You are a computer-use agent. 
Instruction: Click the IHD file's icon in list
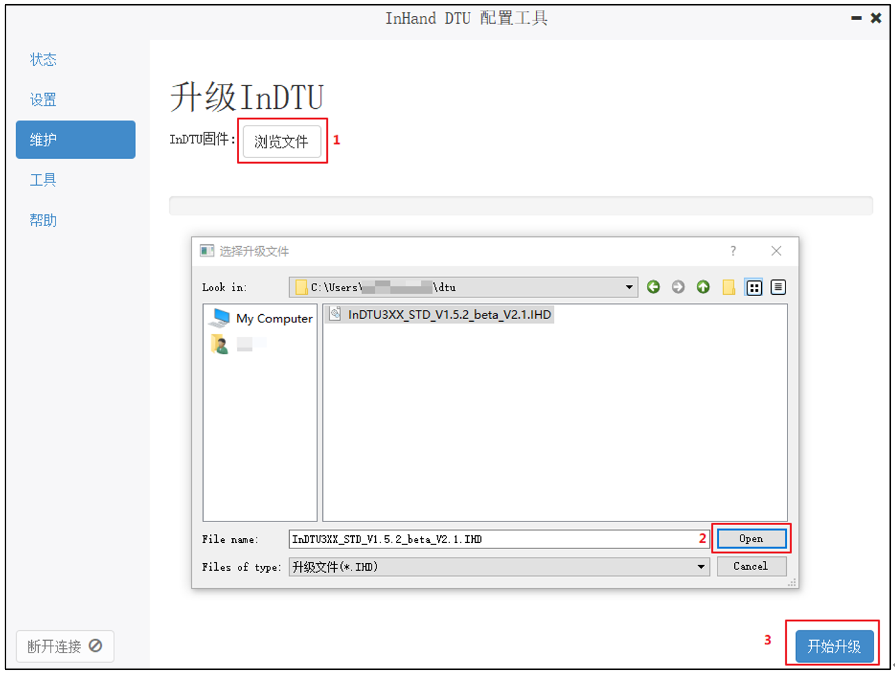pyautogui.click(x=335, y=314)
